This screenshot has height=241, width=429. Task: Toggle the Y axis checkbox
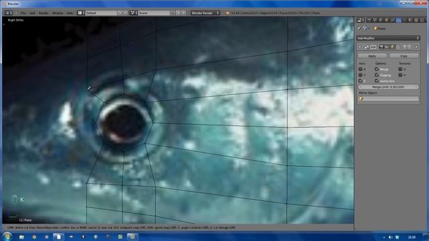tap(361, 75)
